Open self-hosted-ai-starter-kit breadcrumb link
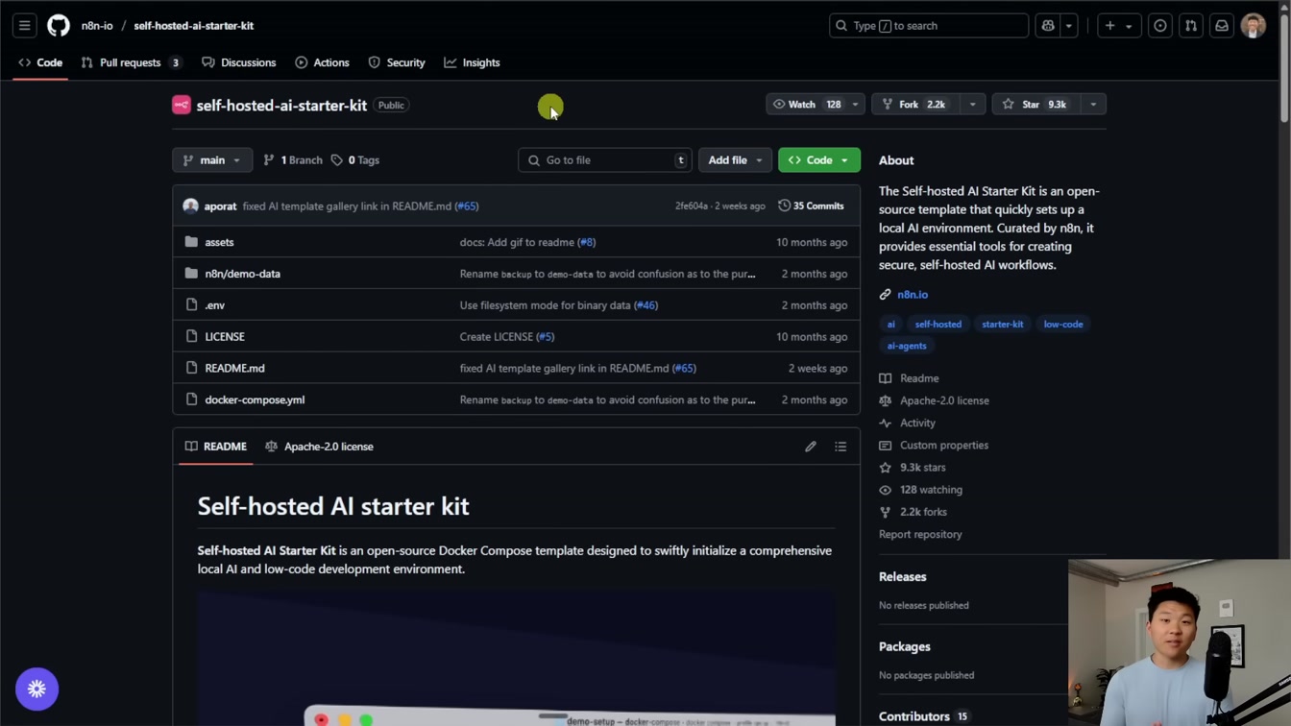Viewport: 1291px width, 726px height. pyautogui.click(x=194, y=26)
